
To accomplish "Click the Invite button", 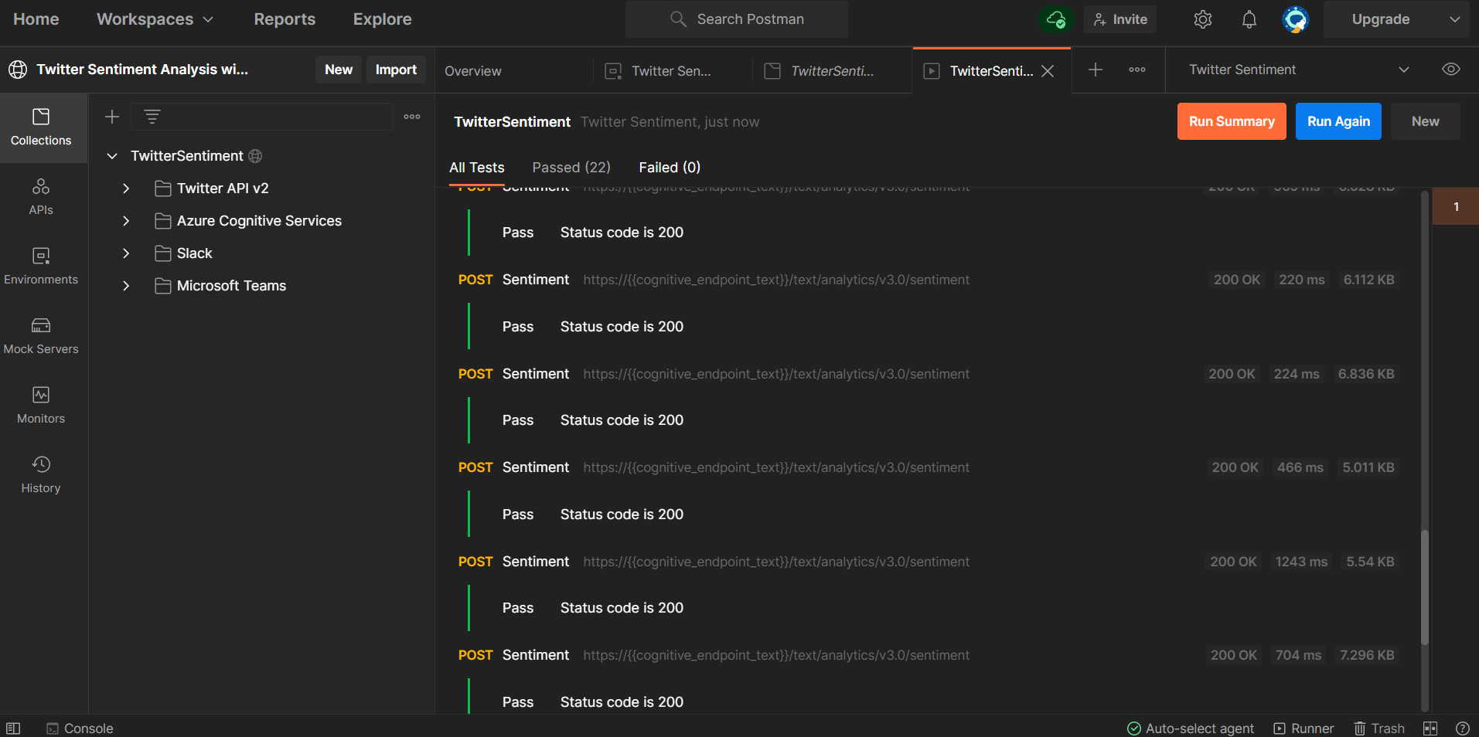I will [x=1120, y=19].
